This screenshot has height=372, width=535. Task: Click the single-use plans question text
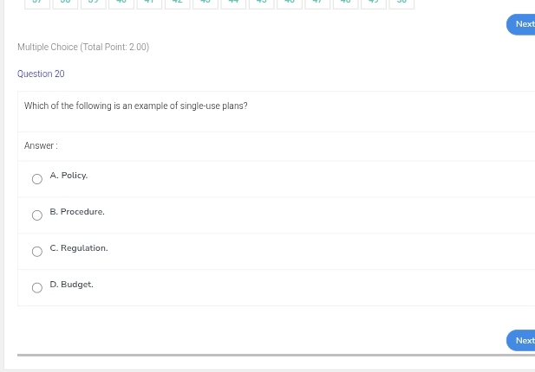click(136, 106)
